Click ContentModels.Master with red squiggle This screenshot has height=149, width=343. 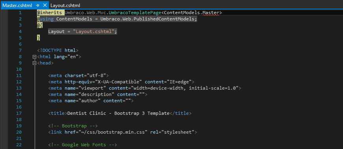tap(191, 13)
